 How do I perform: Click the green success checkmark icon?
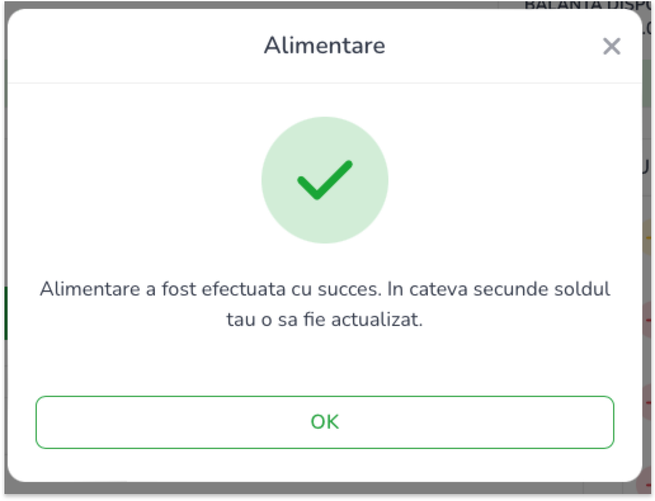324,180
